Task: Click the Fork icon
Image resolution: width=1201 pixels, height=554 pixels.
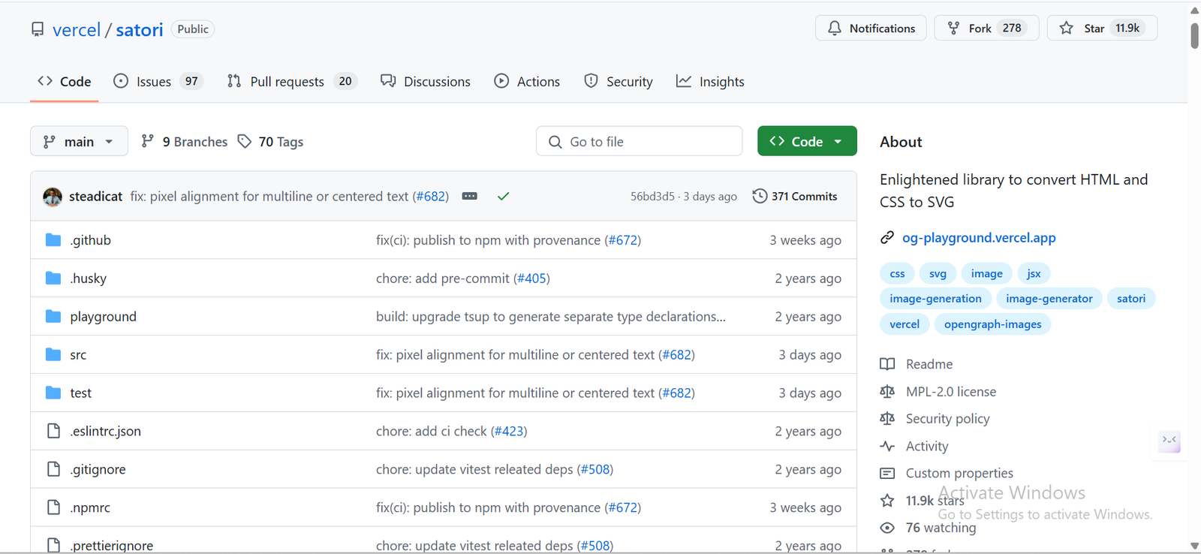Action: point(953,28)
